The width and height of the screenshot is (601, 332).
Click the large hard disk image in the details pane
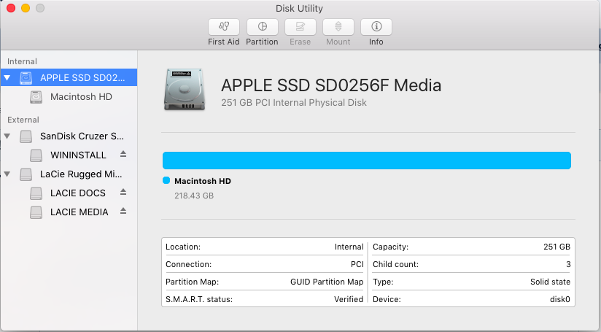[x=185, y=90]
